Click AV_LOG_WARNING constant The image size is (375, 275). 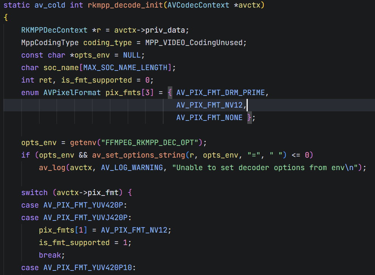tap(132, 168)
